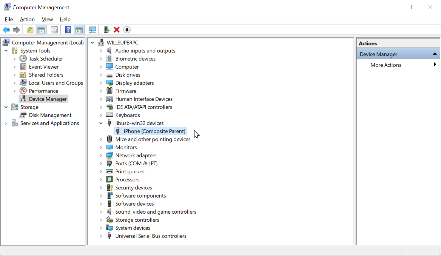Click the Disable device down-arrow icon
Image resolution: width=441 pixels, height=256 pixels.
coord(127,30)
